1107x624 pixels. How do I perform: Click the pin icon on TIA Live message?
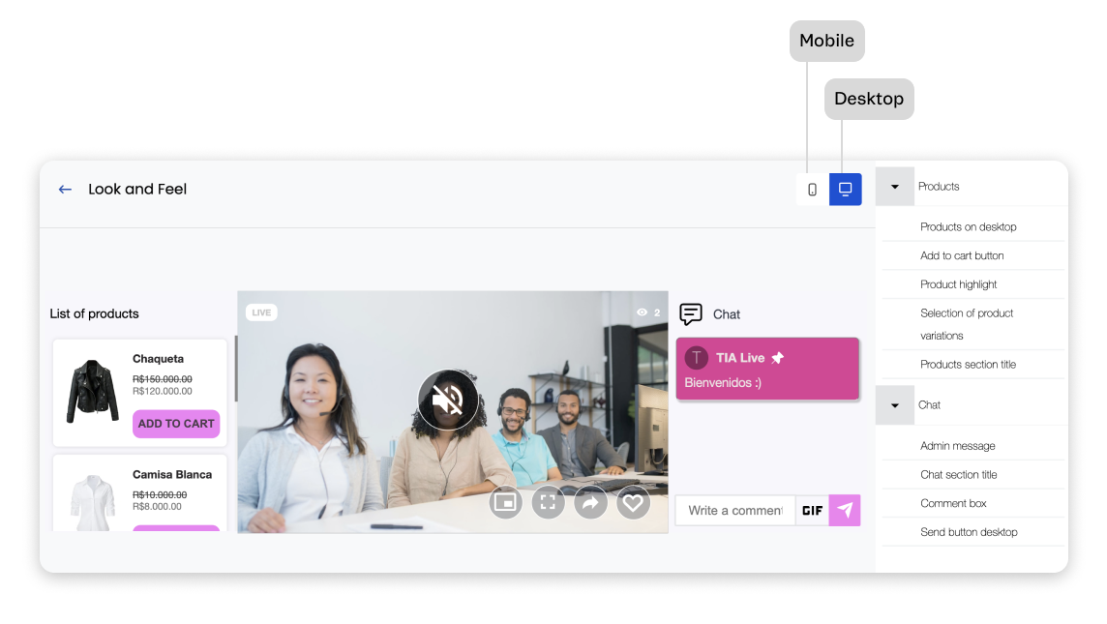click(x=778, y=358)
